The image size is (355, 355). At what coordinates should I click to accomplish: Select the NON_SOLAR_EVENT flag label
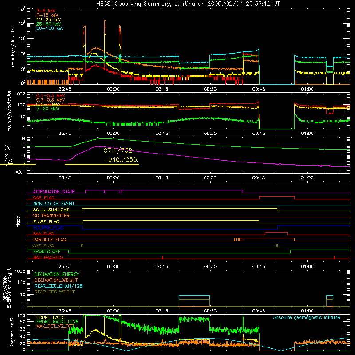(54, 204)
